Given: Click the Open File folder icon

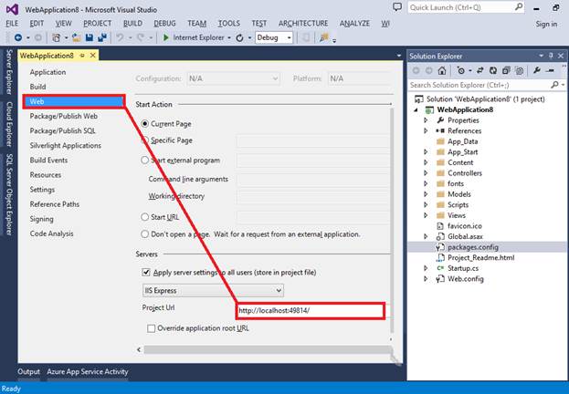Looking at the screenshot, I should point(76,37).
